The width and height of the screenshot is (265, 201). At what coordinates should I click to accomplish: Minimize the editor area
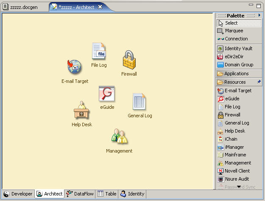coord(251,5)
